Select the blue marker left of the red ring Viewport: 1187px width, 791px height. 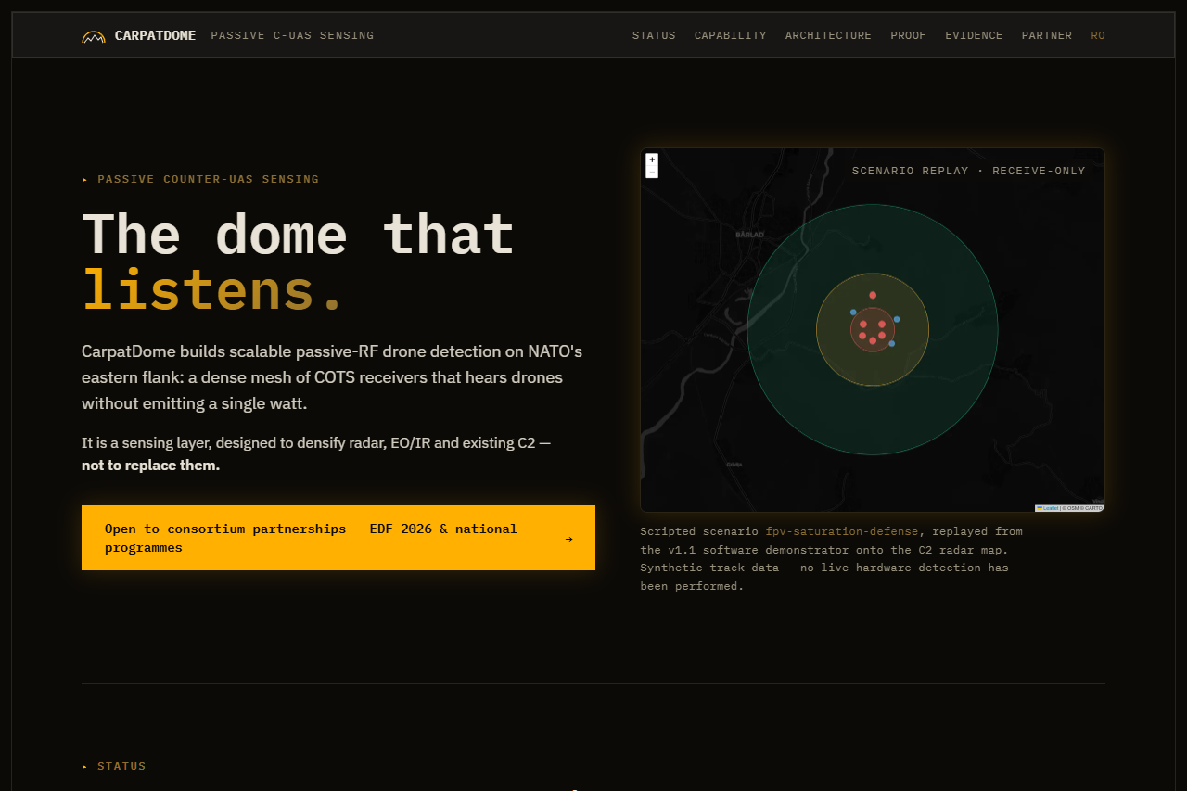(853, 313)
